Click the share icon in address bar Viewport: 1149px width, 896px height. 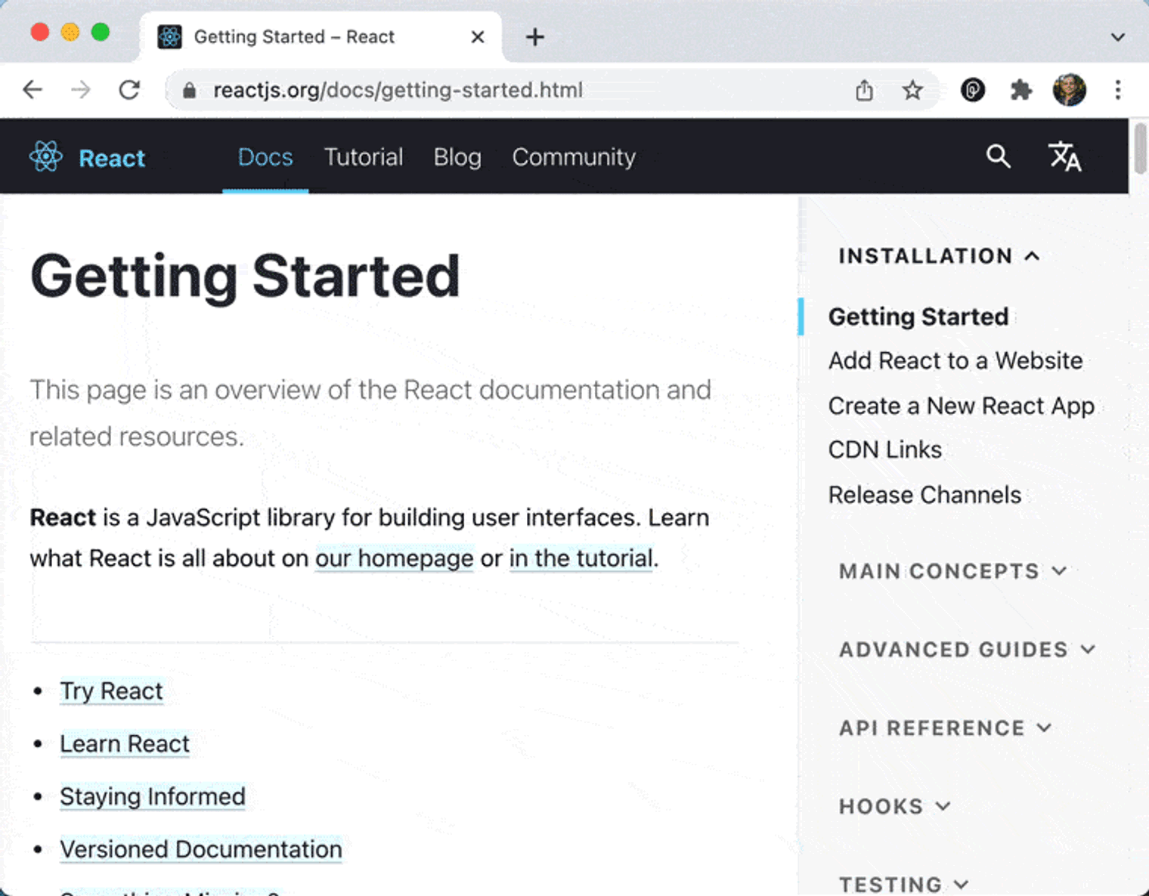(x=864, y=91)
